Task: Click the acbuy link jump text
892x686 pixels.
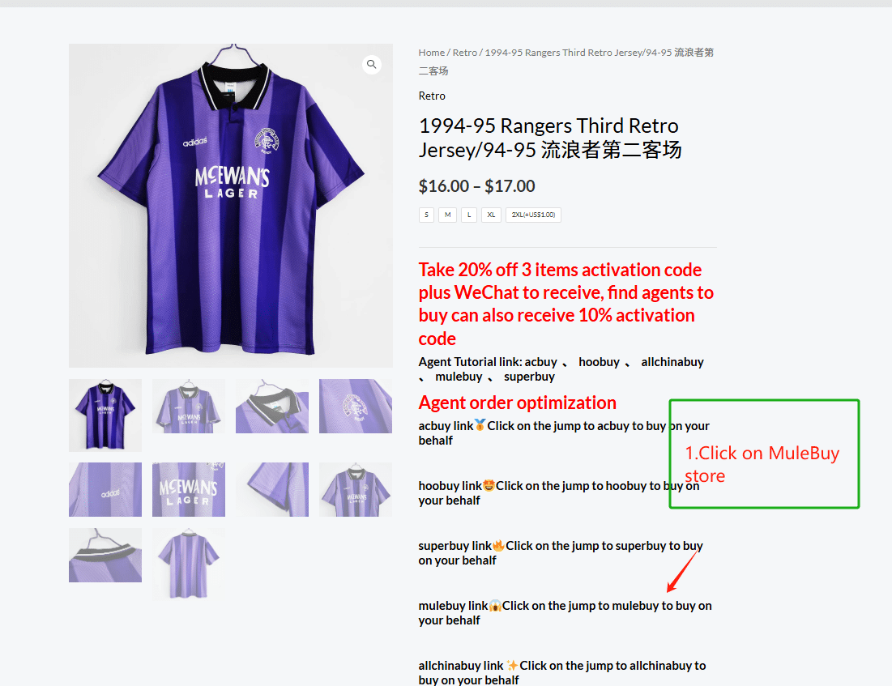Action: 564,432
